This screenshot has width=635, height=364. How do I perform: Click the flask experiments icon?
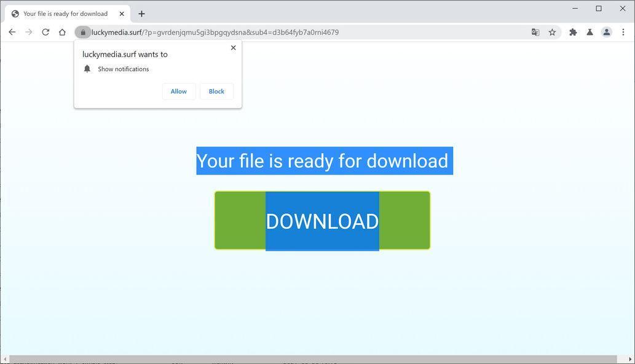(x=589, y=32)
